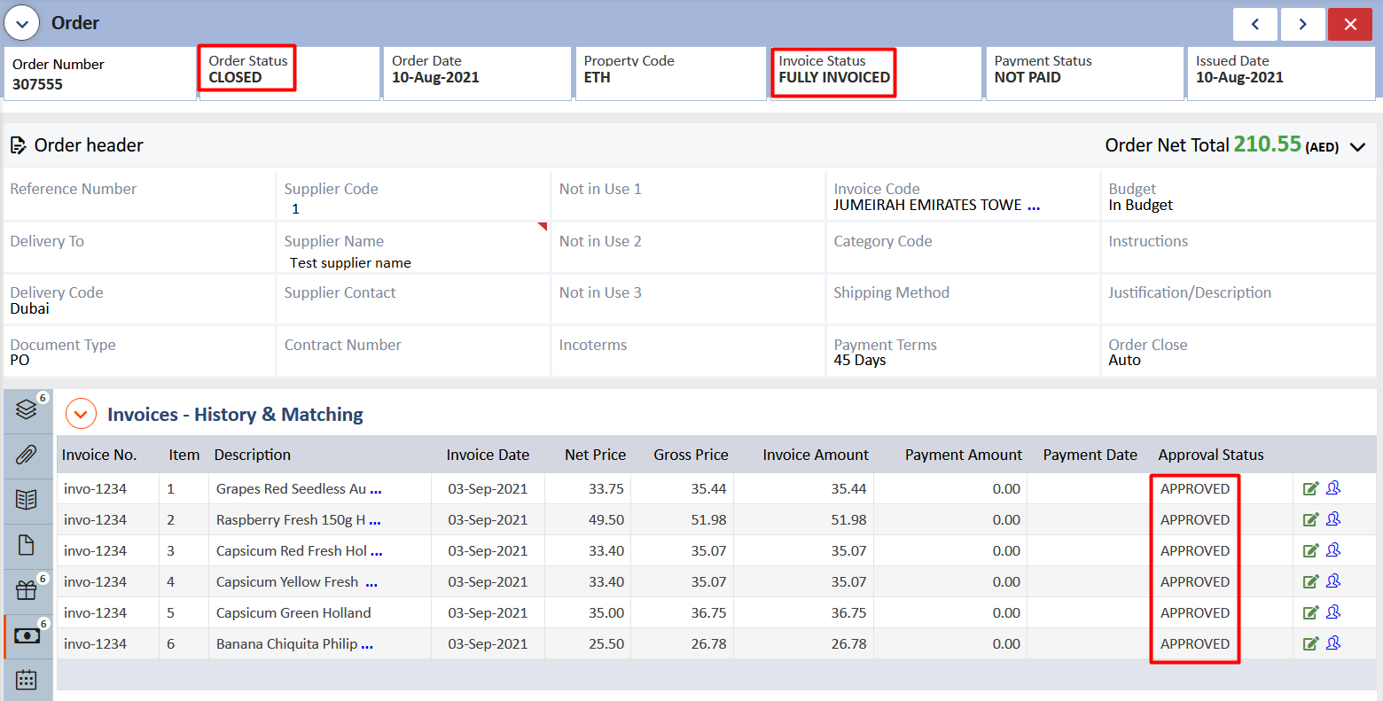The width and height of the screenshot is (1383, 701).
Task: Open approver icon for Grapes Red Seedless row
Action: (1333, 488)
